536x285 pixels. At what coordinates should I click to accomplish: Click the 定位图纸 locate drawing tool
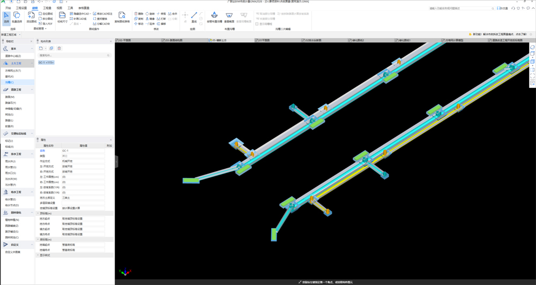pyautogui.click(x=46, y=14)
